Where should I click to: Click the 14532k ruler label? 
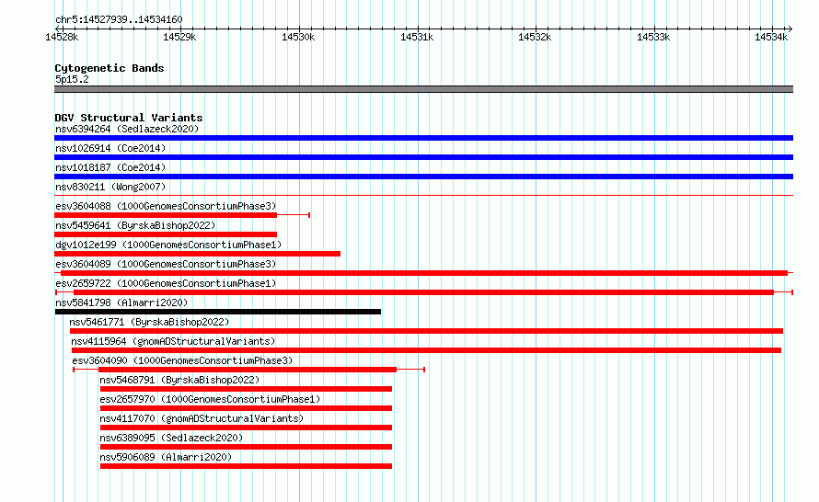coord(535,37)
